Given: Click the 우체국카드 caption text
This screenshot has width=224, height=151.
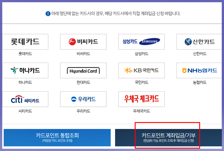Looking at the screenshot, I should coord(142,111).
